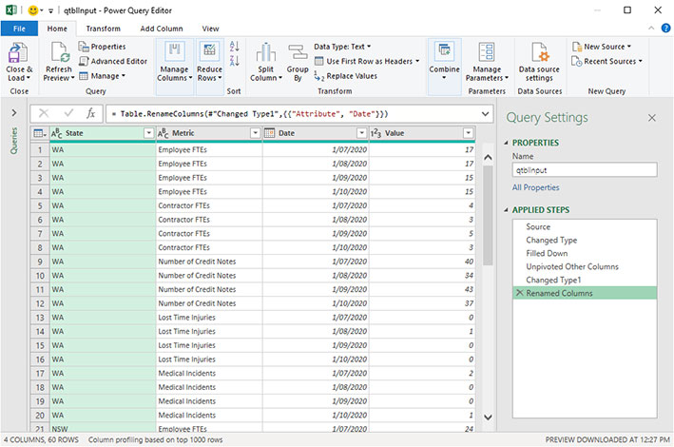Screen dimensions: 674x447
Task: Click the Value column number type icon
Action: [376, 133]
